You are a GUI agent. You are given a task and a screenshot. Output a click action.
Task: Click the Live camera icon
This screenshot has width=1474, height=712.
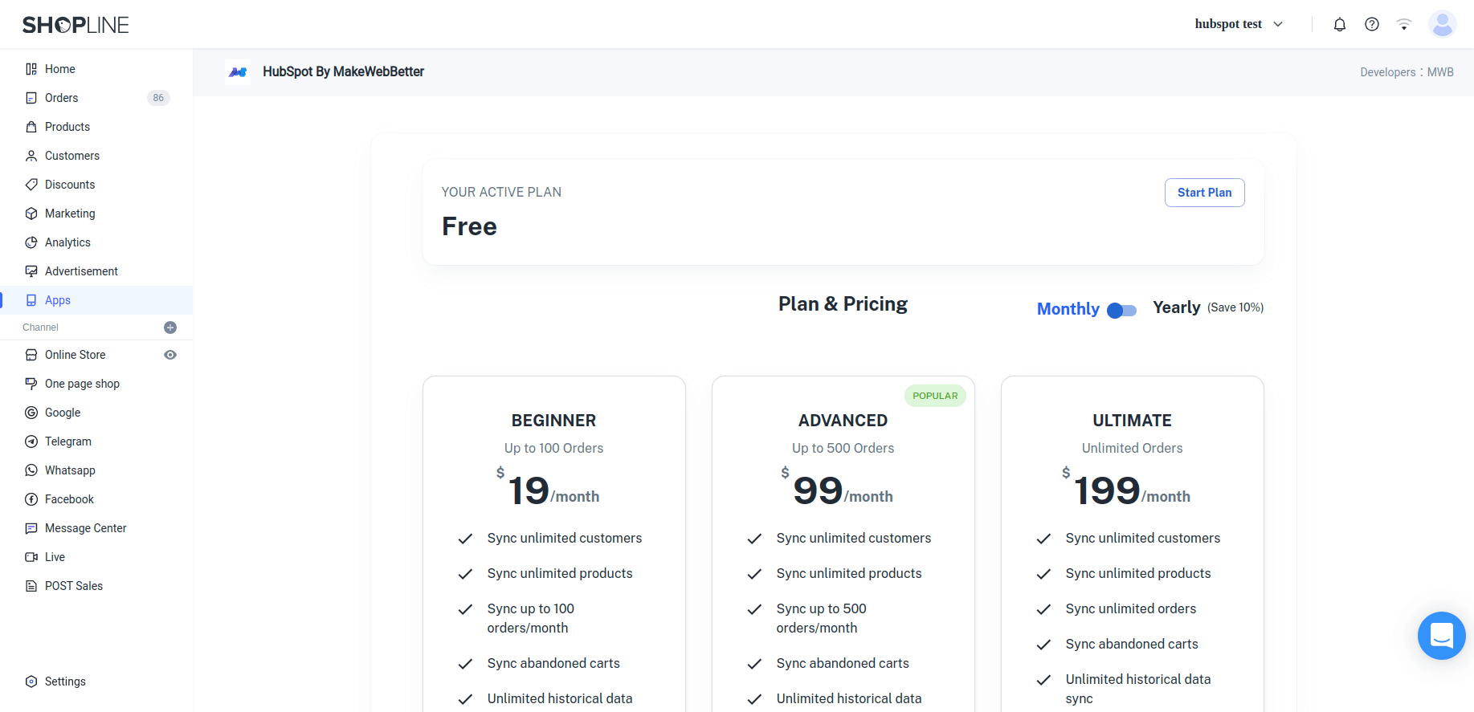pyautogui.click(x=31, y=557)
